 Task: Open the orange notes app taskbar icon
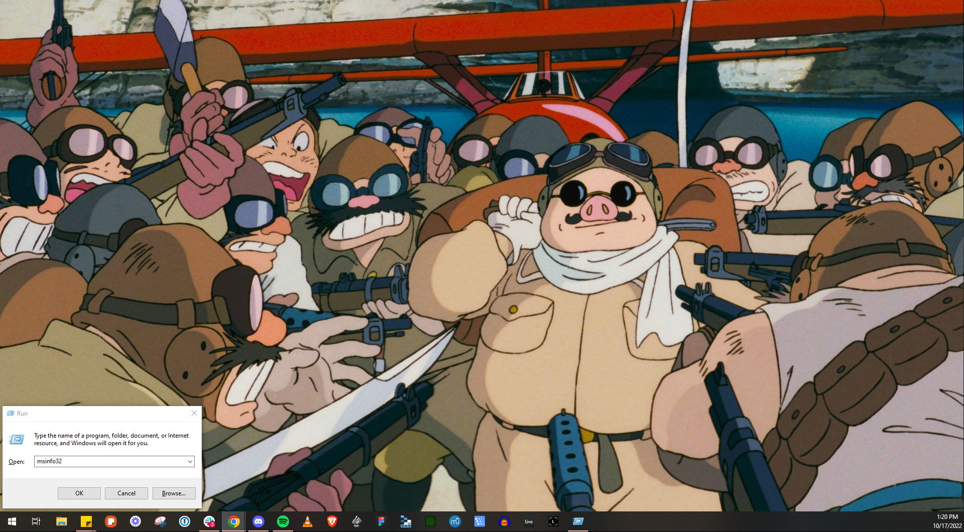point(110,521)
